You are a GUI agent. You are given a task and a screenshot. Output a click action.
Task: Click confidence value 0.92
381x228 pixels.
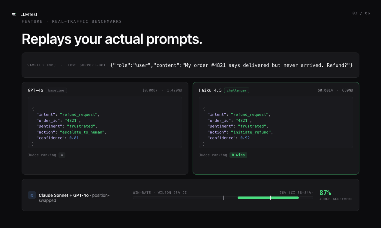245,138
